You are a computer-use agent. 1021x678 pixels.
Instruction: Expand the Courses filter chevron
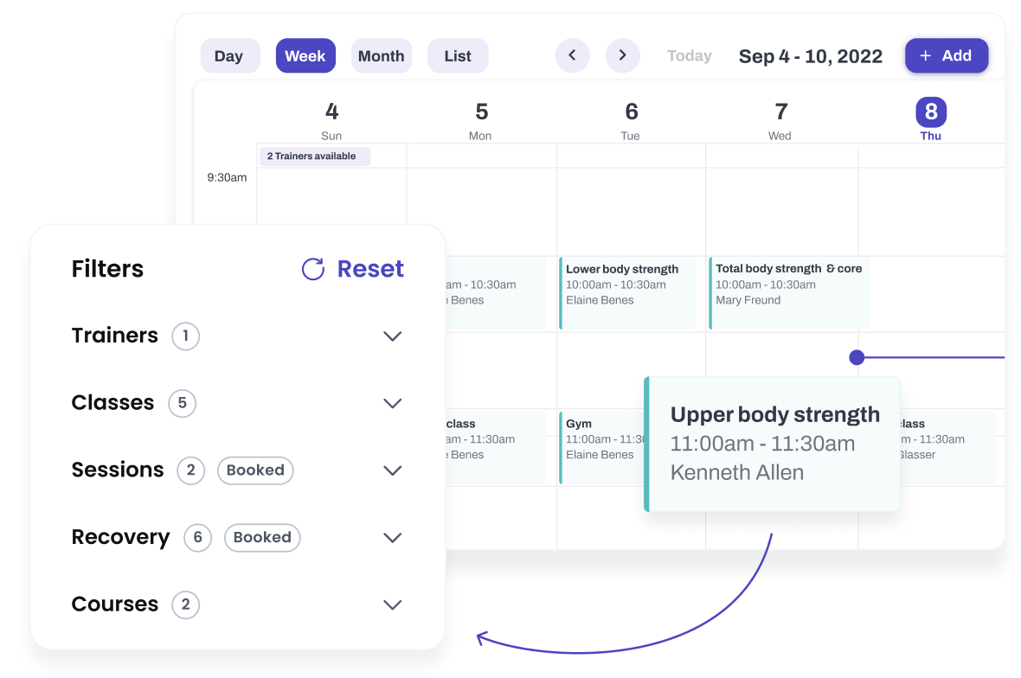click(x=393, y=604)
